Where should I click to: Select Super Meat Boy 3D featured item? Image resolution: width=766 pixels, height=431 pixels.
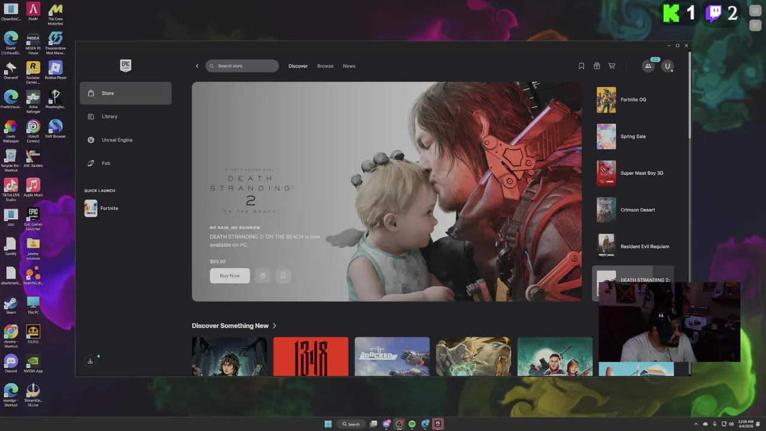click(633, 173)
